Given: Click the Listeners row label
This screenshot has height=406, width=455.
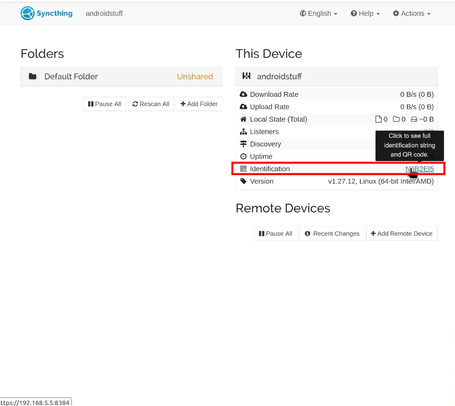Looking at the screenshot, I should 264,132.
